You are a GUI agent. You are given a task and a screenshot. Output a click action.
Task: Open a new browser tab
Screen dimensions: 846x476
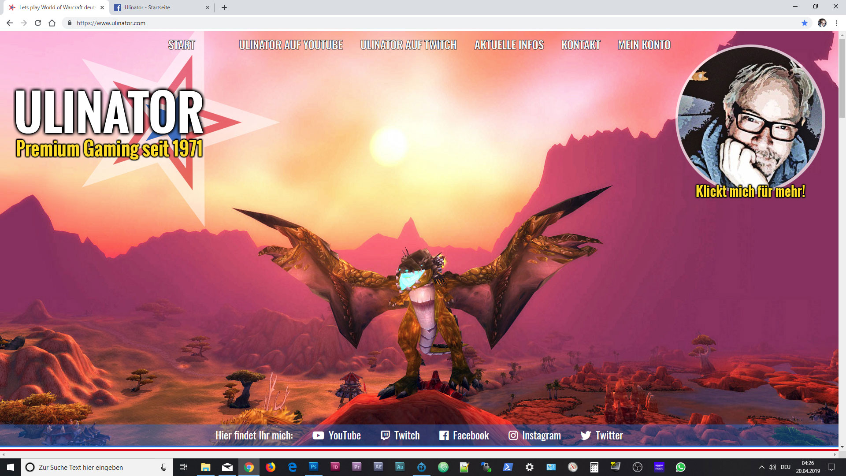[224, 7]
